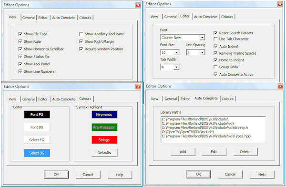Open Colours tab in top-right window
The height and width of the screenshot is (187, 286).
point(227,17)
